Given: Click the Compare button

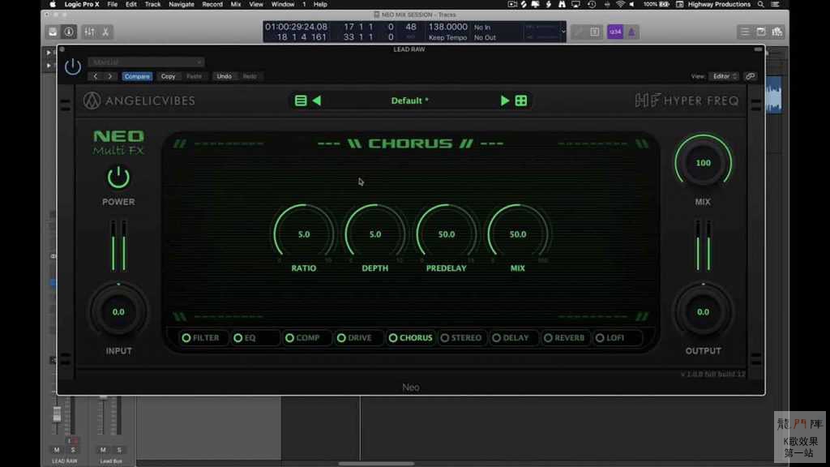Looking at the screenshot, I should pyautogui.click(x=137, y=76).
